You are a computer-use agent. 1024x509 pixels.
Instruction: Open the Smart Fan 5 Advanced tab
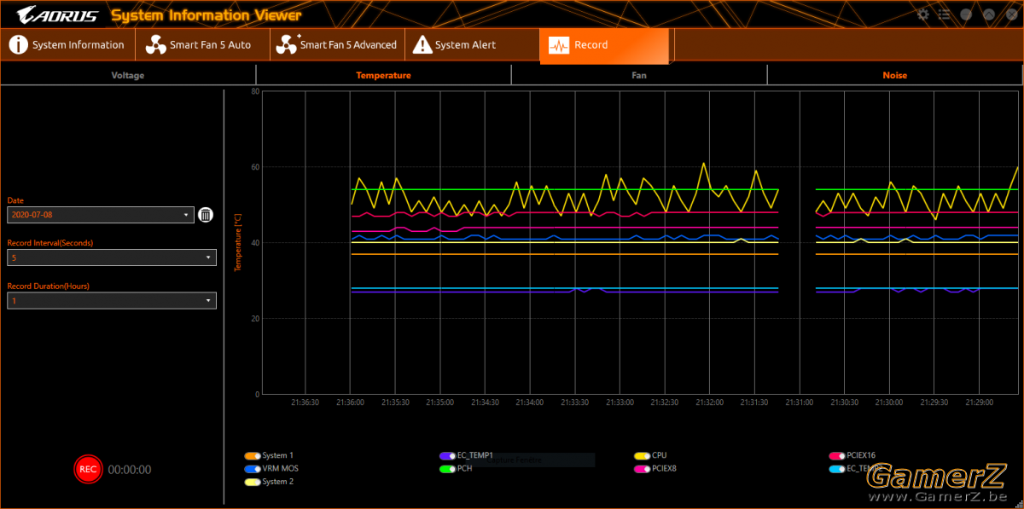337,45
